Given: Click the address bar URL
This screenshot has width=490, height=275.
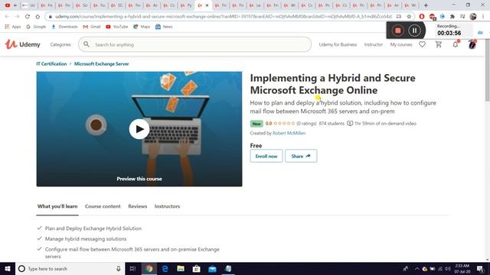Looking at the screenshot, I should coord(223,16).
